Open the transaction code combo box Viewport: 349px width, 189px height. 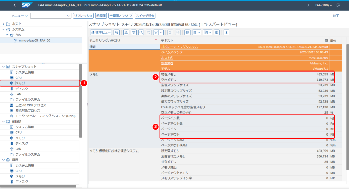(x=51, y=16)
